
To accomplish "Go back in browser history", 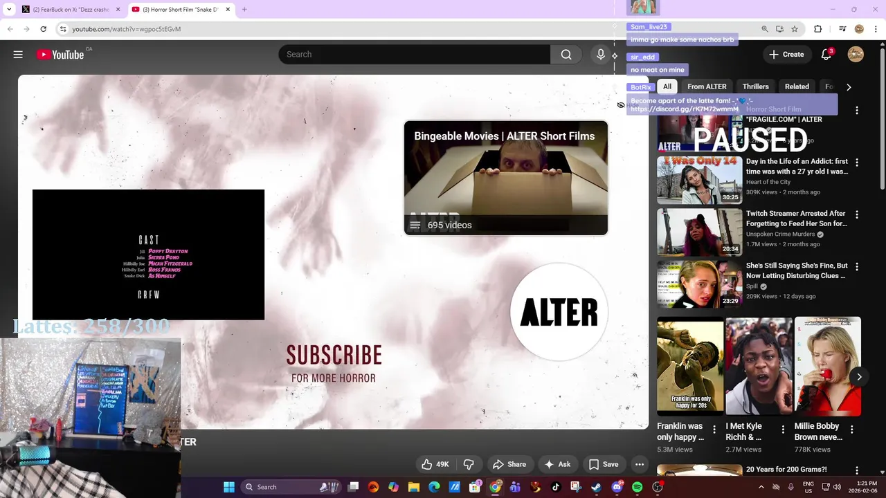I will coord(10,29).
